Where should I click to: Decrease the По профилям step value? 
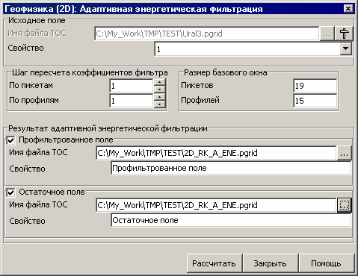[159, 104]
